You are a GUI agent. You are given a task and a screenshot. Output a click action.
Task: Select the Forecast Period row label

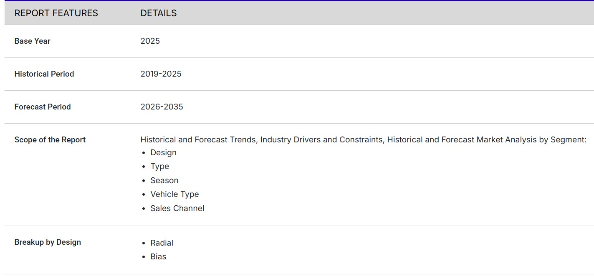point(42,107)
